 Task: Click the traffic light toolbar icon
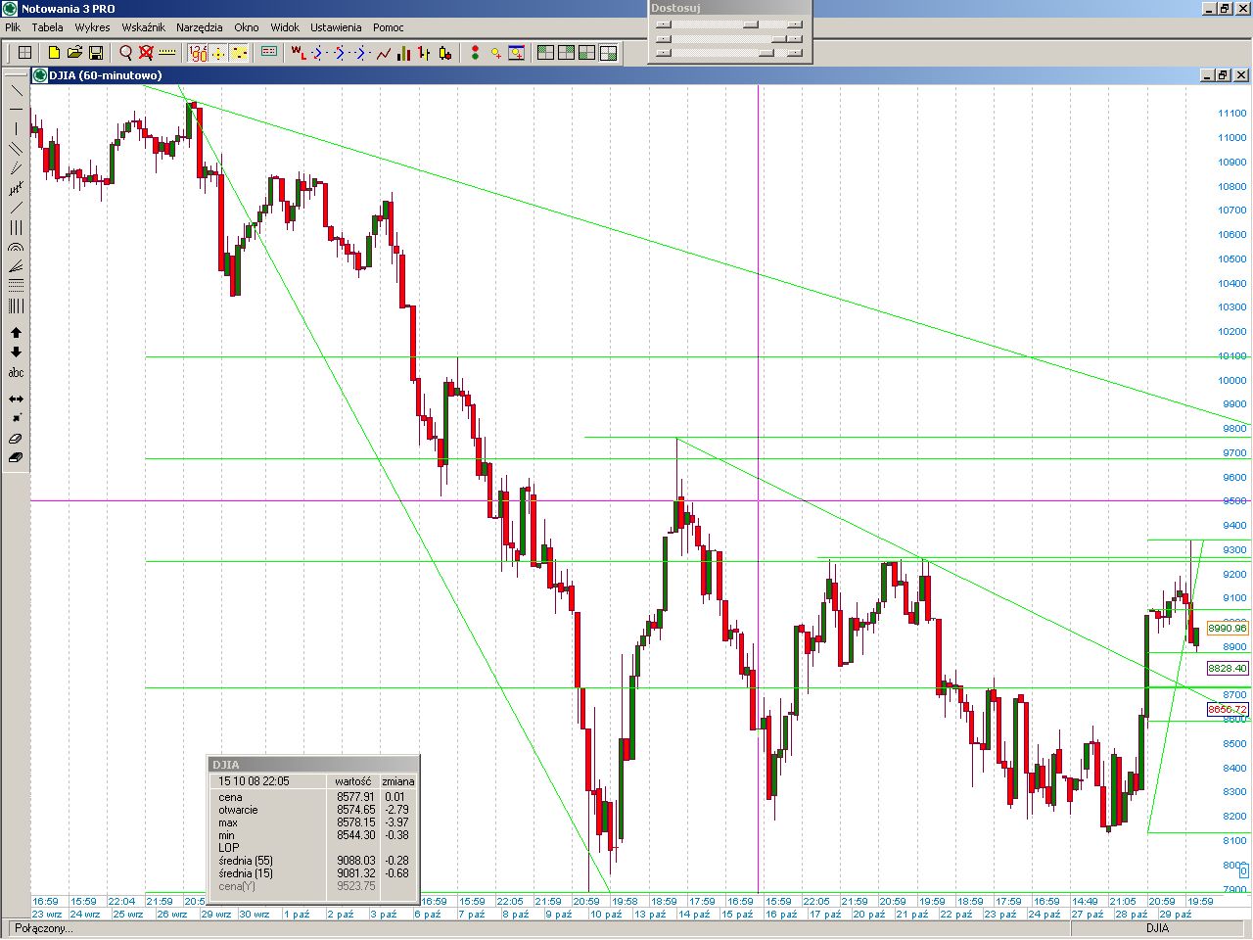476,53
